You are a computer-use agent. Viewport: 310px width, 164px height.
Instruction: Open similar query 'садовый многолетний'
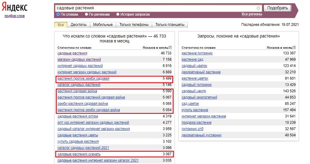(200, 97)
